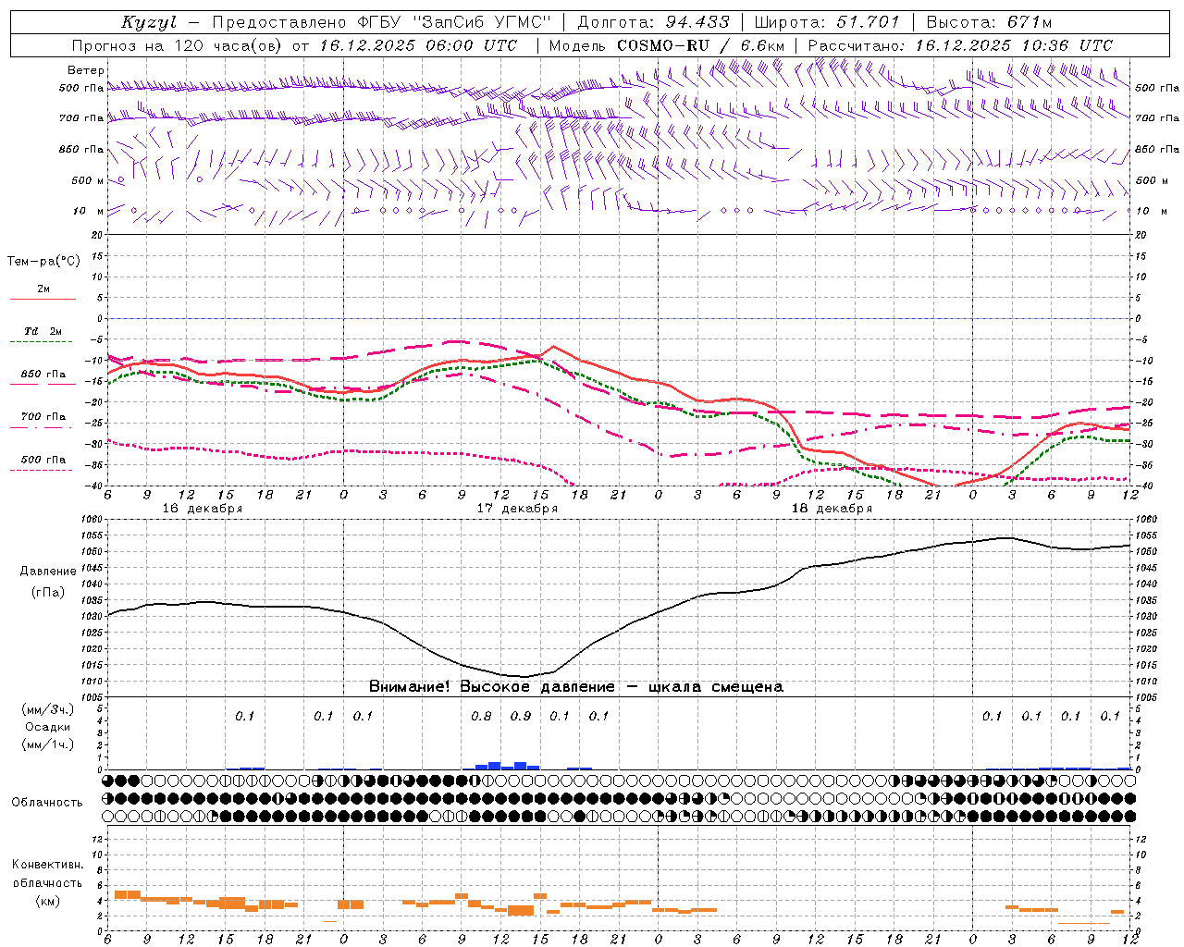Image resolution: width=1184 pixels, height=947 pixels.
Task: Select the "Прогноз на 120 часа(ов)" forecast line
Action: [177, 45]
